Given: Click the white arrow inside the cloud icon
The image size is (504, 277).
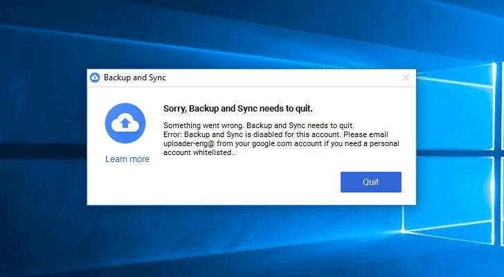Looking at the screenshot, I should (x=126, y=124).
